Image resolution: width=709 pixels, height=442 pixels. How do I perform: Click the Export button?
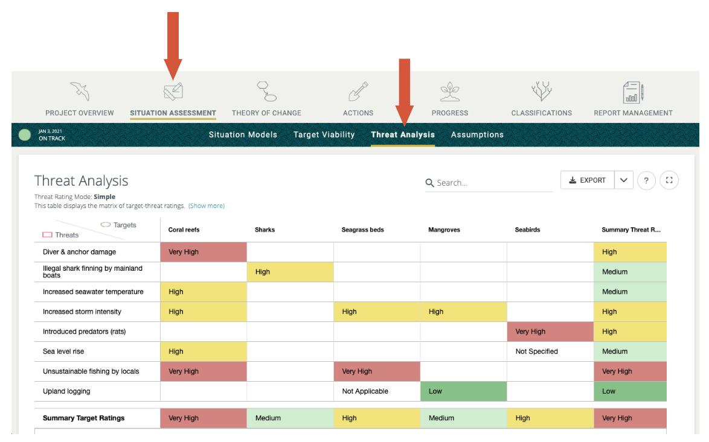pos(588,180)
